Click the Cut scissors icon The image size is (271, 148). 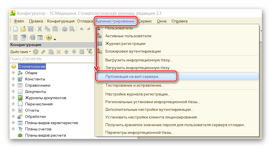[x=40, y=29]
